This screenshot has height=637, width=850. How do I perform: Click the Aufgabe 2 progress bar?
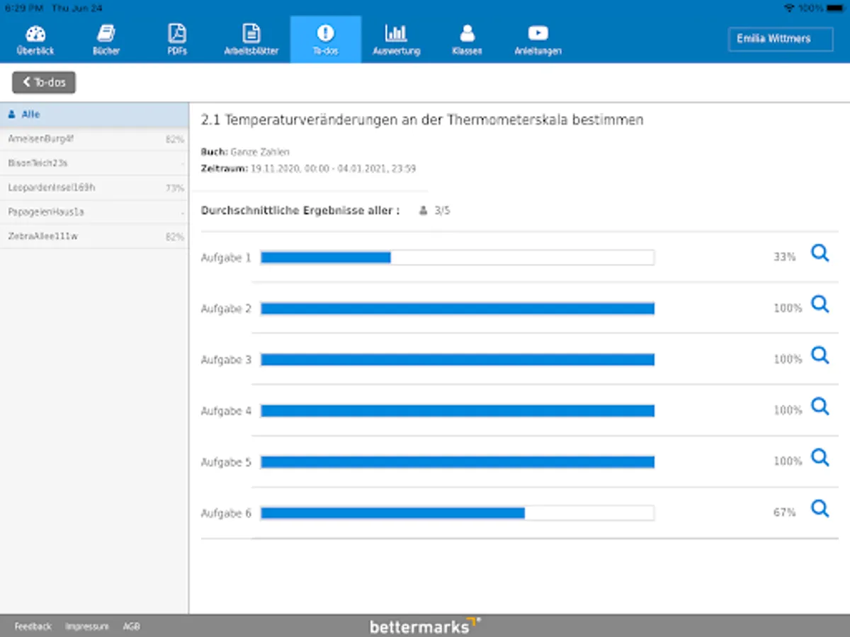(x=457, y=309)
